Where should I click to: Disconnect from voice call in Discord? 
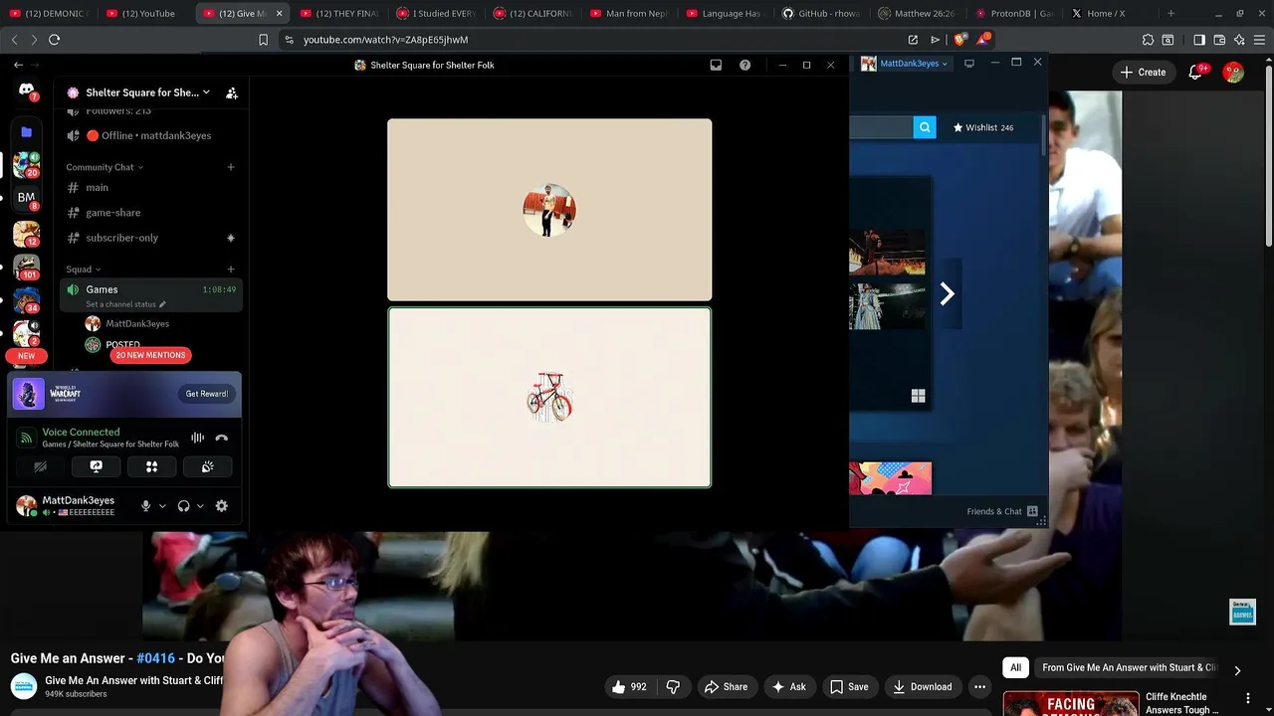coord(222,438)
